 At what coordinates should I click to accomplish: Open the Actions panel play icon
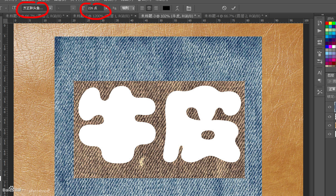pyautogui.click(x=320, y=31)
